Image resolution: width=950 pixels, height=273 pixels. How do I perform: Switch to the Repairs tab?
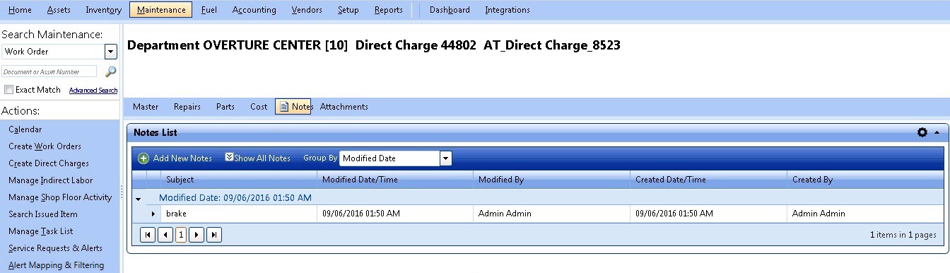187,107
